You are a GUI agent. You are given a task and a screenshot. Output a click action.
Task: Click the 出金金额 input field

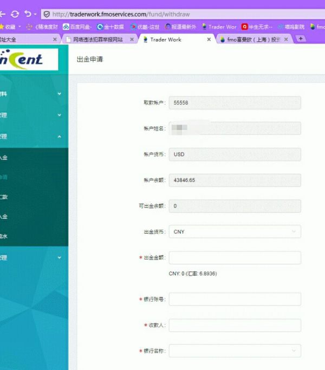pyautogui.click(x=235, y=258)
